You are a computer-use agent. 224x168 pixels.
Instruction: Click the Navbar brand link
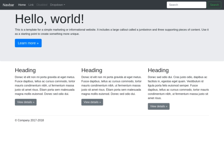(x=8, y=5)
